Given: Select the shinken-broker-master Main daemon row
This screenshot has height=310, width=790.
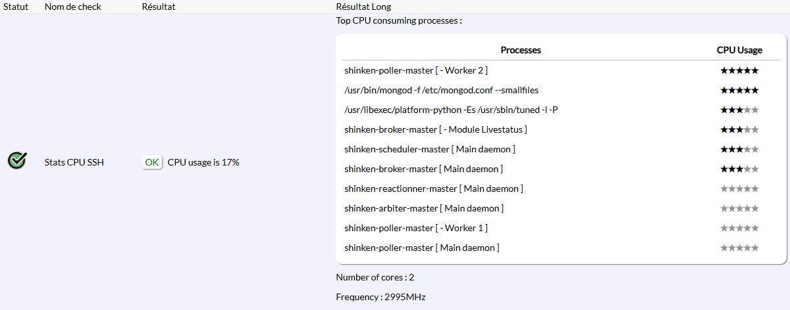Looking at the screenshot, I should 423,169.
